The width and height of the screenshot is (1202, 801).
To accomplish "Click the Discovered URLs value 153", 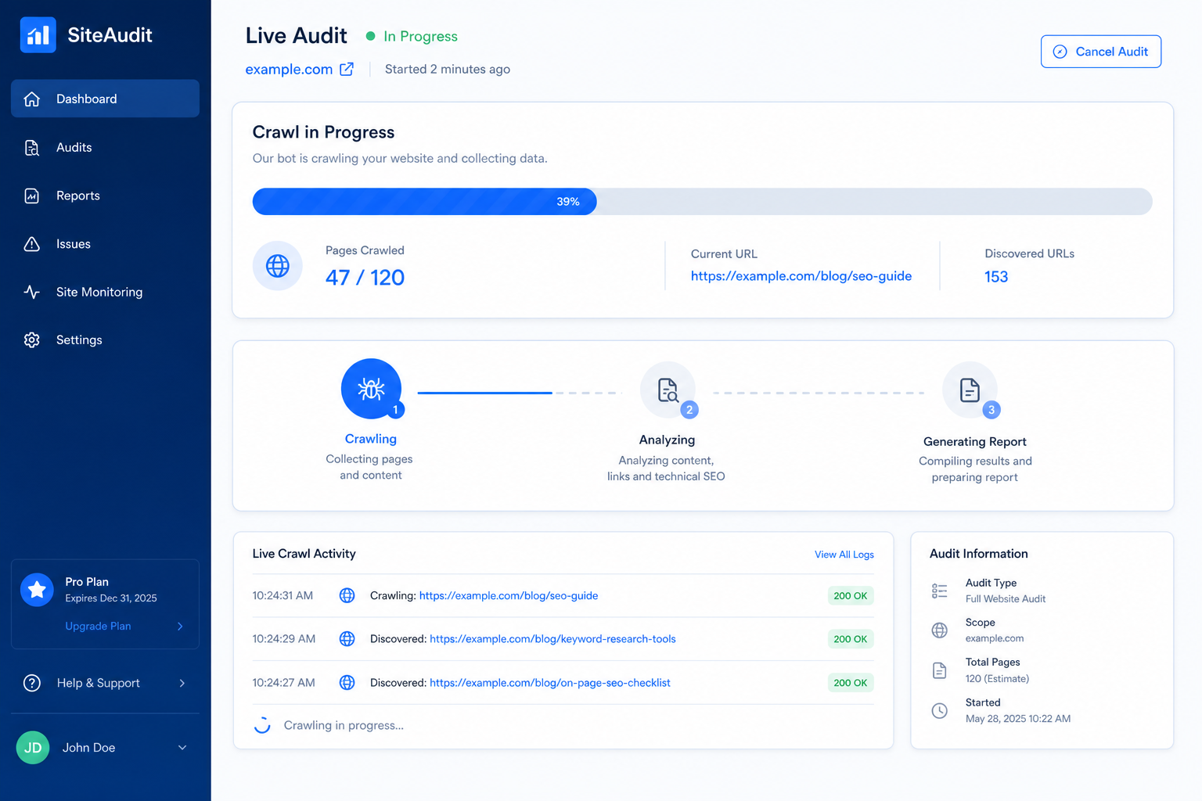I will [996, 277].
